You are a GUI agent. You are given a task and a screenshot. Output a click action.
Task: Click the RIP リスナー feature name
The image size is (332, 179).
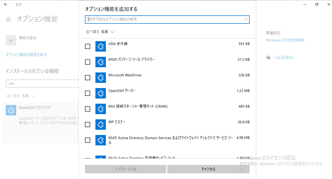click(117, 122)
